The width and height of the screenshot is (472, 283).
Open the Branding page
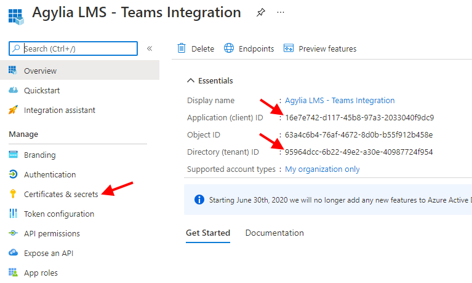[x=40, y=155]
